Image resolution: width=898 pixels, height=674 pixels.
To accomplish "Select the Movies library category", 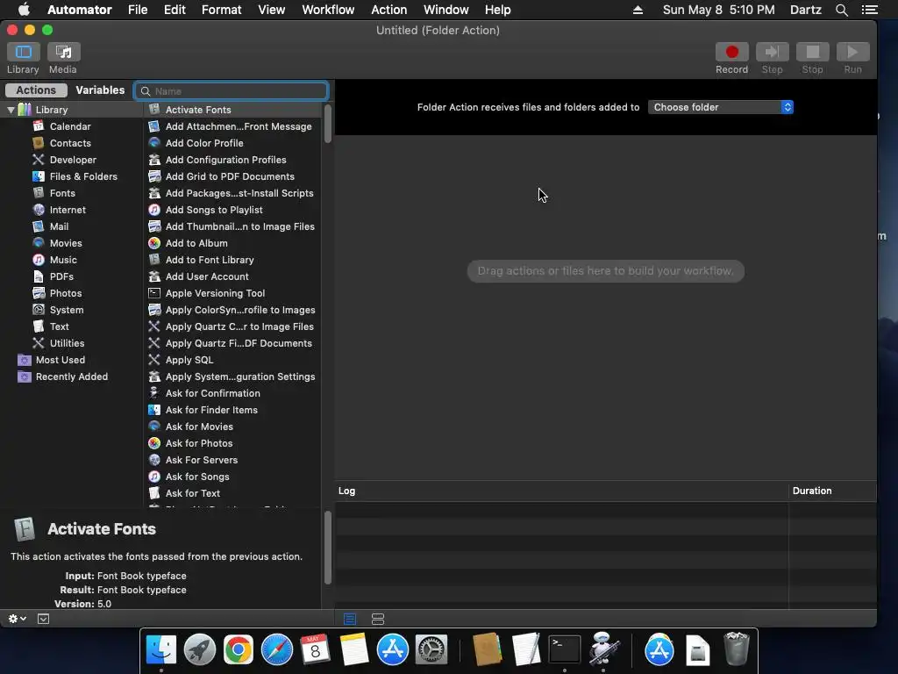I will (65, 243).
